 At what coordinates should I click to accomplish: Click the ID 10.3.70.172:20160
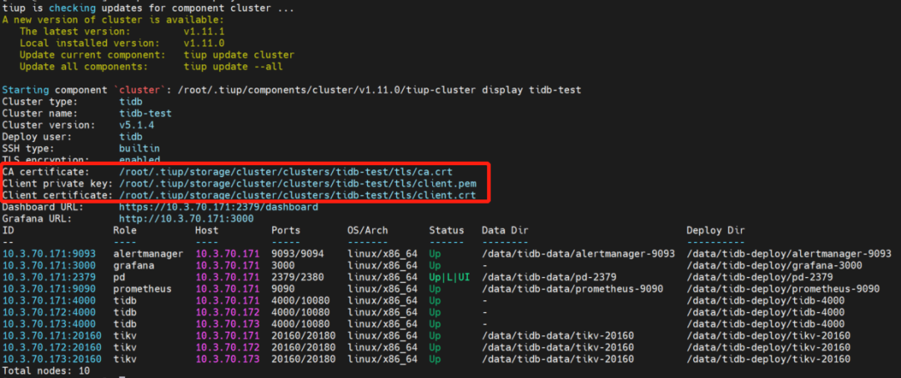52,348
